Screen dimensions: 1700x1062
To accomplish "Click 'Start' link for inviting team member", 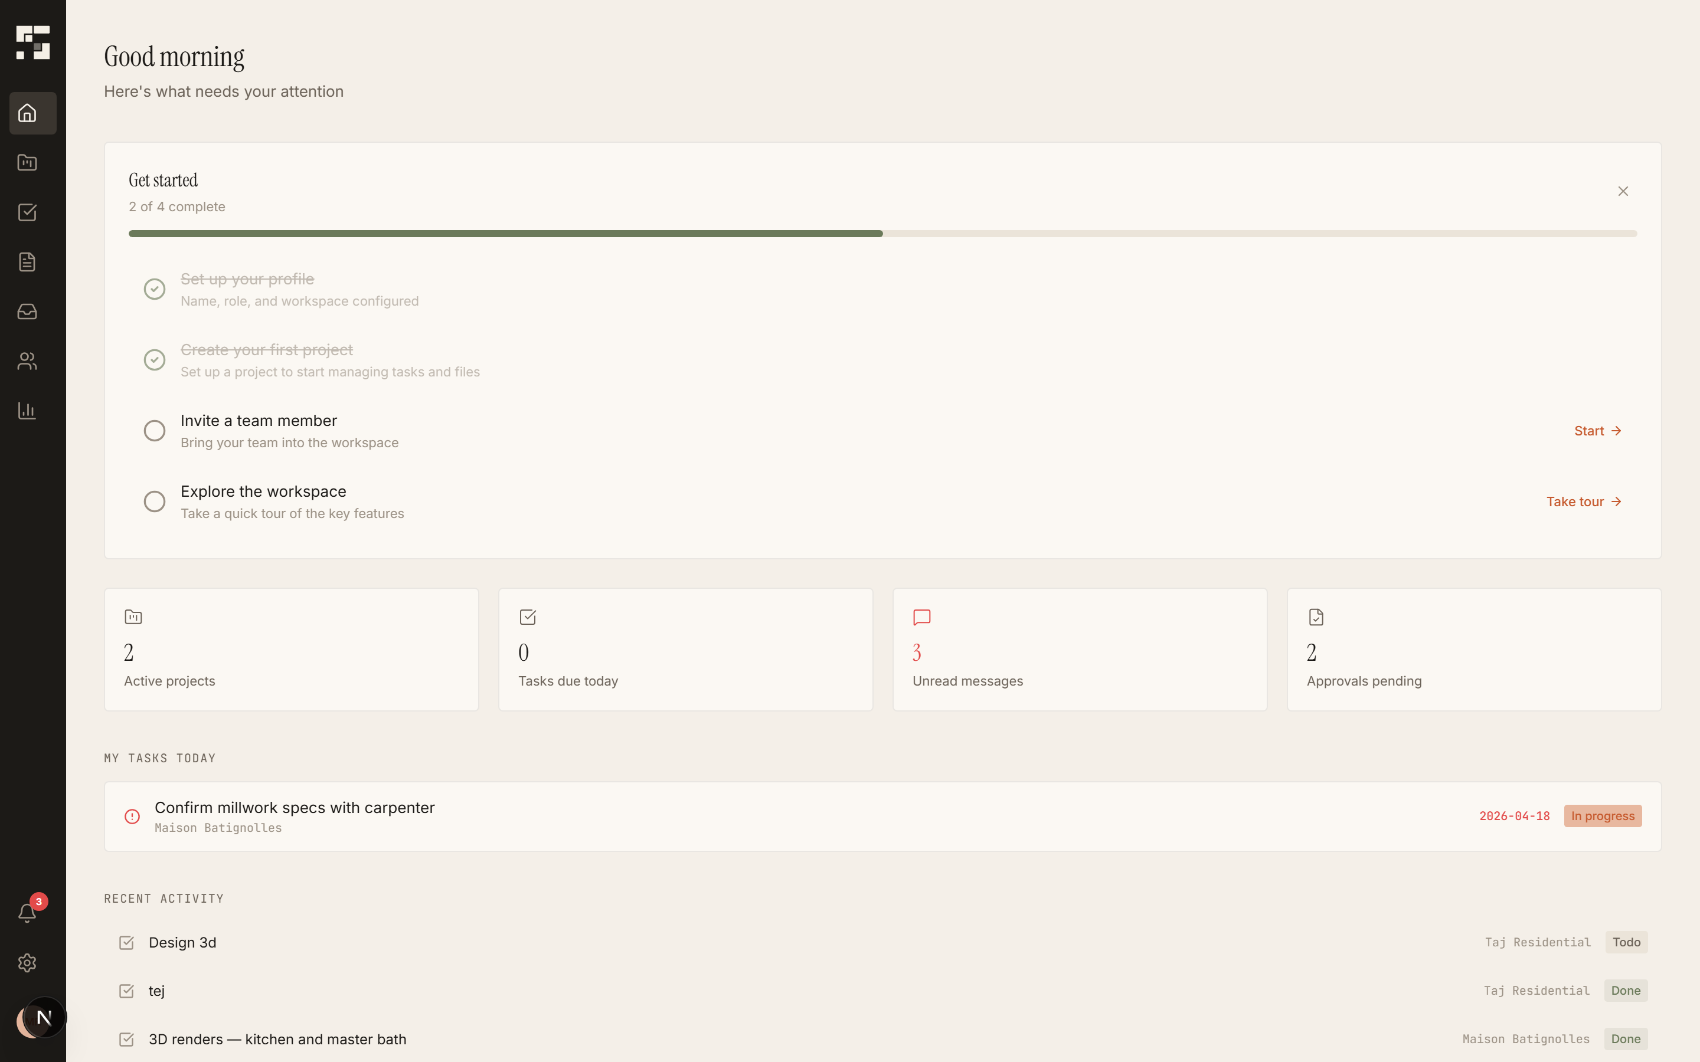I will tap(1597, 431).
